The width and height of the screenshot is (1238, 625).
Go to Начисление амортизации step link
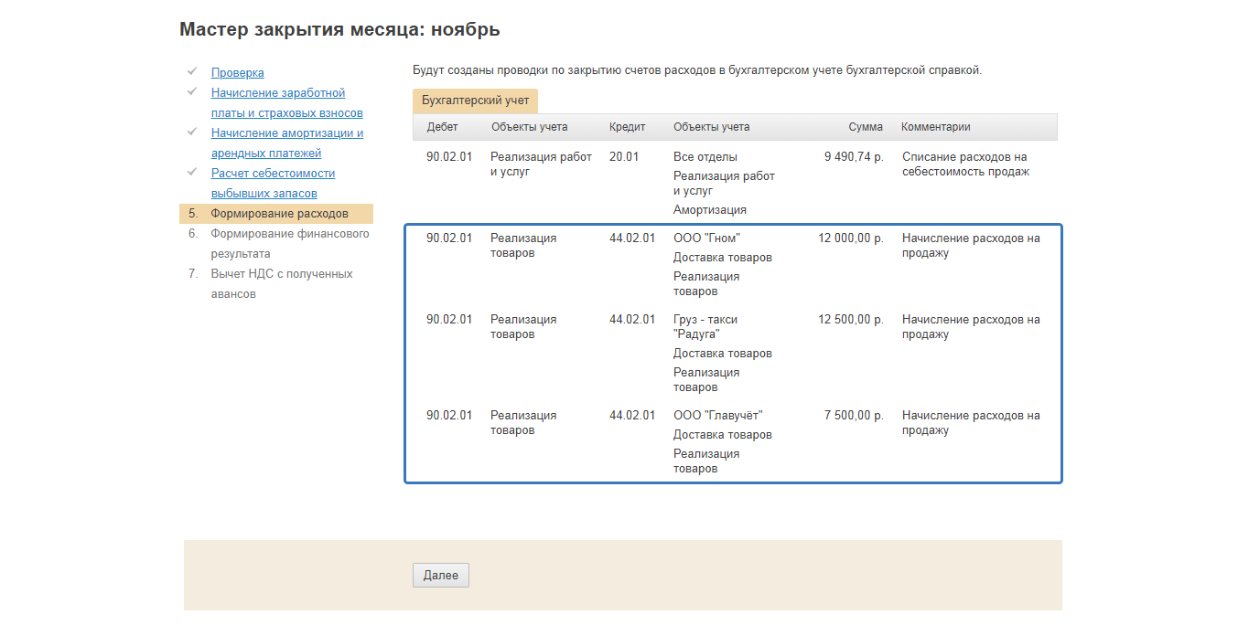286,133
